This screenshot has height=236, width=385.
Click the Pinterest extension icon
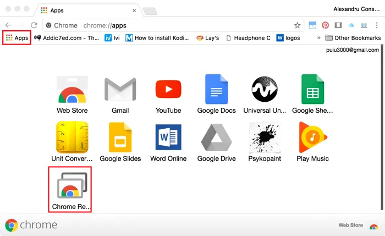point(326,25)
